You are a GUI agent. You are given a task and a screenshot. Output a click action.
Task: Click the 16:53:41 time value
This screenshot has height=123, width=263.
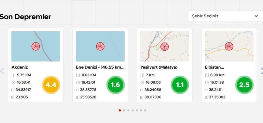click(x=24, y=83)
